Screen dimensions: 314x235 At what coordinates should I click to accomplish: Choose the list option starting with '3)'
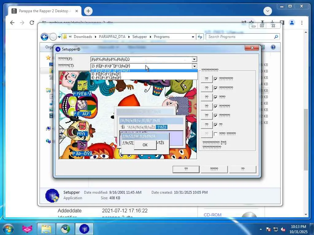[x=144, y=74]
